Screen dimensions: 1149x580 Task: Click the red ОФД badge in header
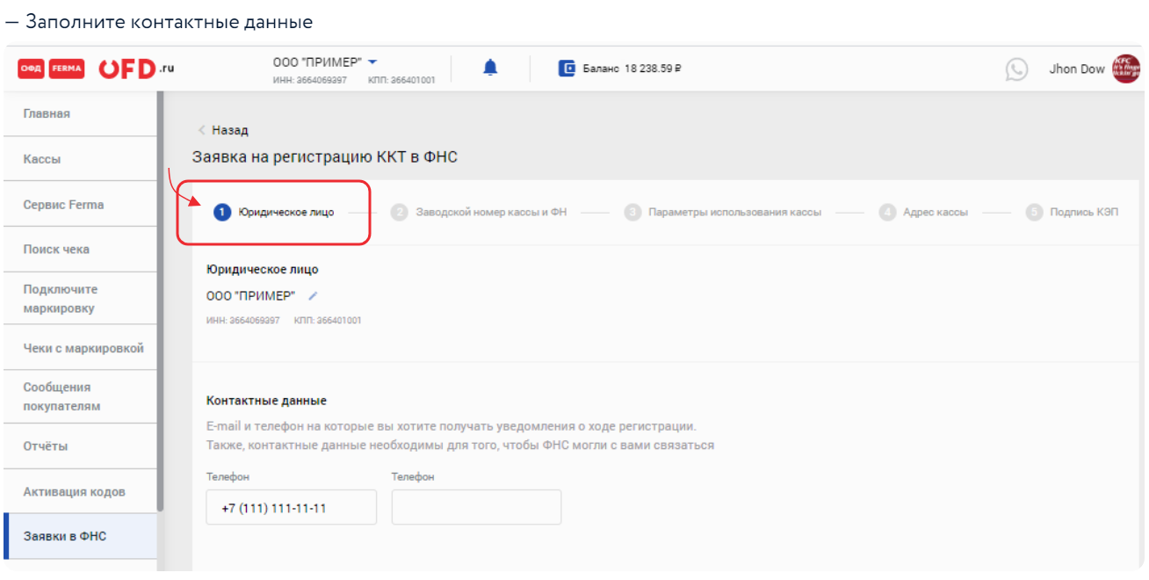coord(32,69)
